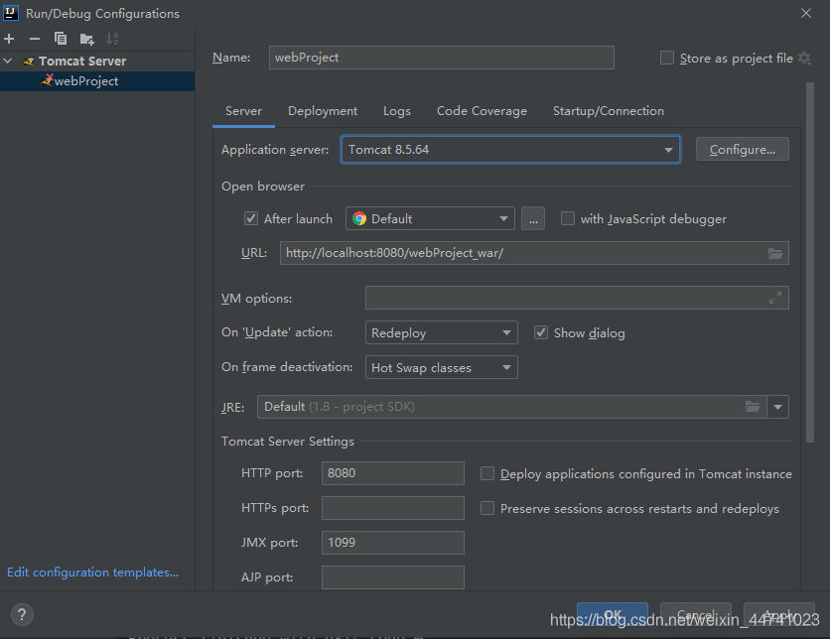Image resolution: width=830 pixels, height=639 pixels.
Task: Browse for JRE with folder icon
Action: tap(753, 407)
